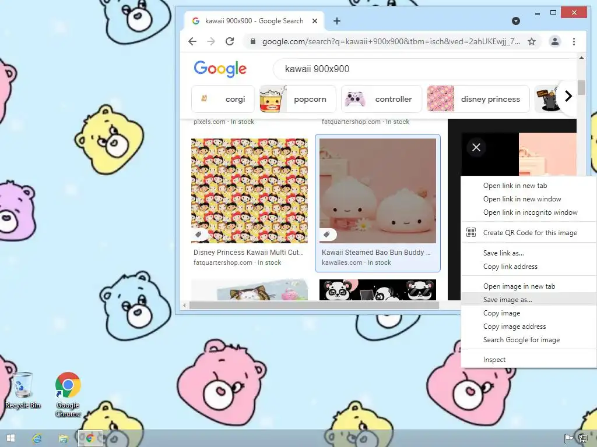Choose Copy link address
The height and width of the screenshot is (447, 597).
coord(528,267)
